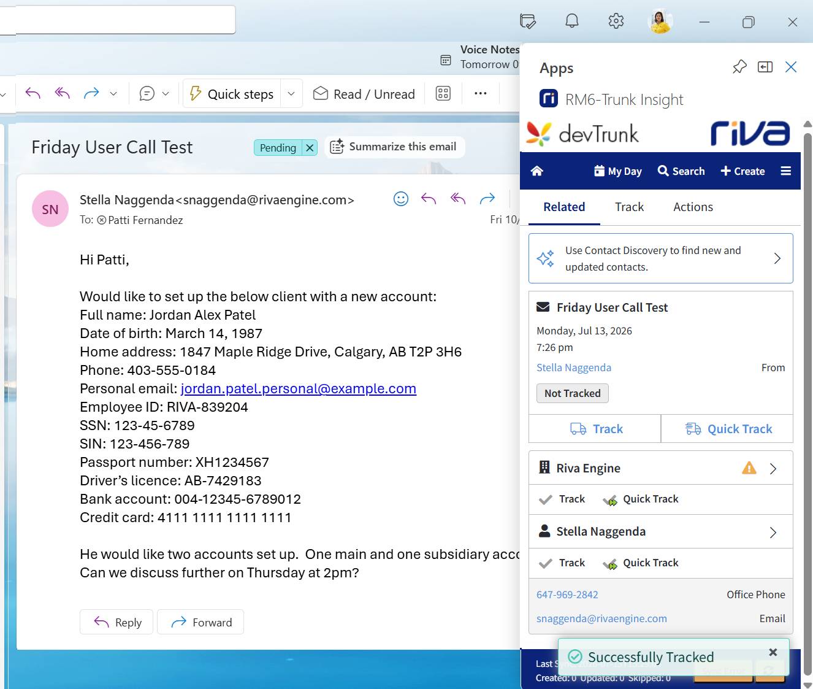
Task: Click Quick Track under Stella Naggenda
Action: 641,563
